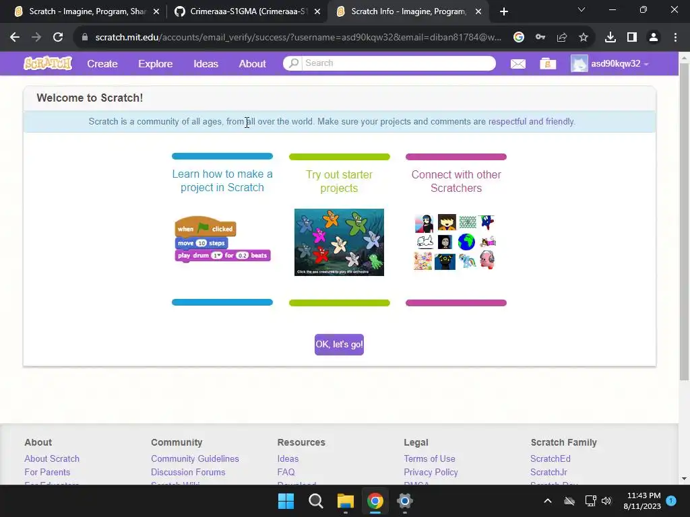Image resolution: width=690 pixels, height=517 pixels.
Task: Open Privacy Policy footer link
Action: [x=431, y=472]
